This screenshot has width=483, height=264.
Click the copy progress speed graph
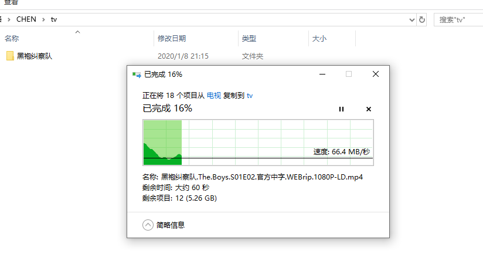click(258, 143)
